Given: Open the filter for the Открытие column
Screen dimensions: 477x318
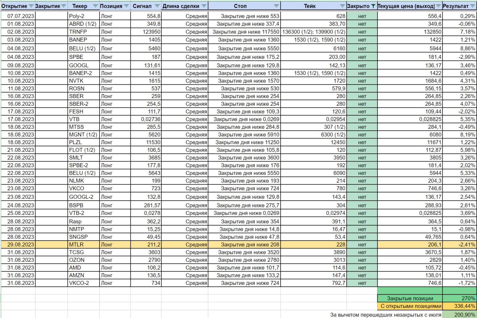Looking at the screenshot, I should (x=31, y=6).
